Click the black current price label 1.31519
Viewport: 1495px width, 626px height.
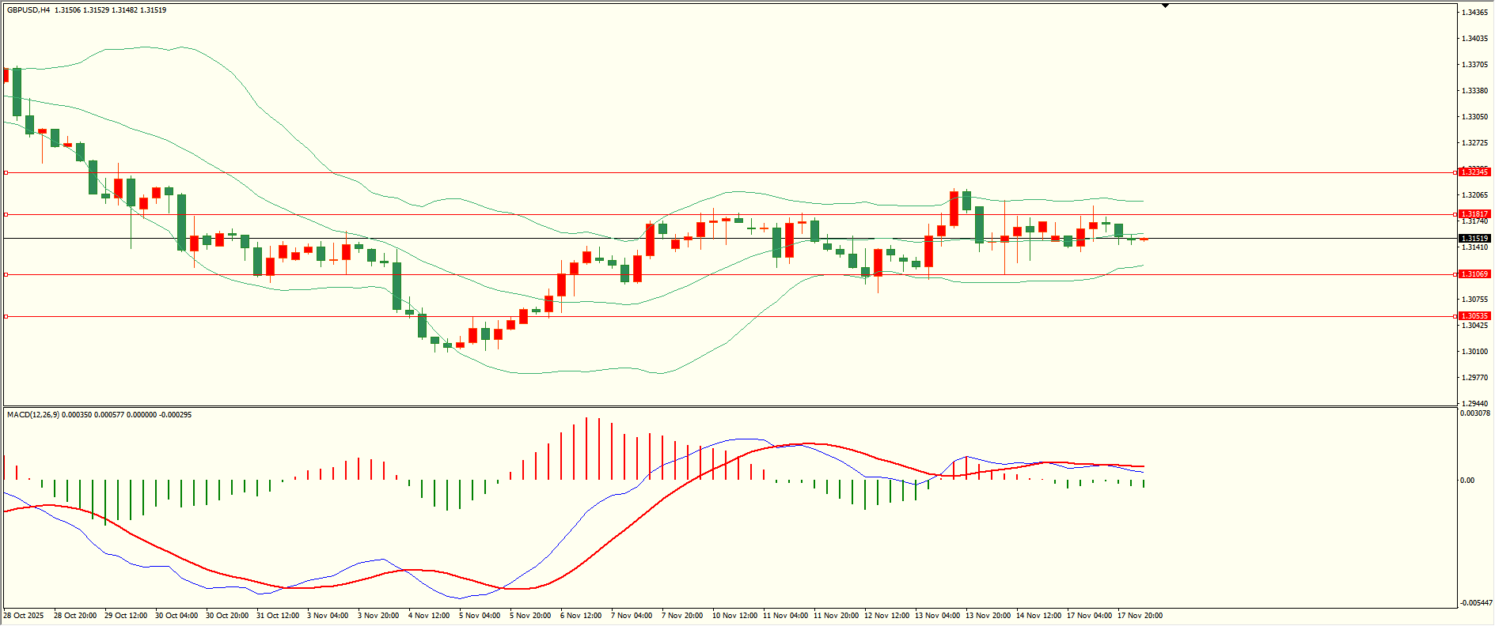tap(1474, 239)
